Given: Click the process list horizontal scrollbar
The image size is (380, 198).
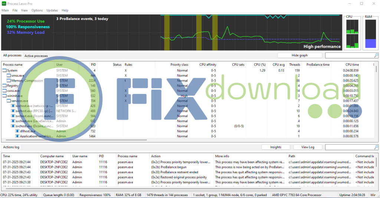Looking at the screenshot, I should pyautogui.click(x=74, y=140).
